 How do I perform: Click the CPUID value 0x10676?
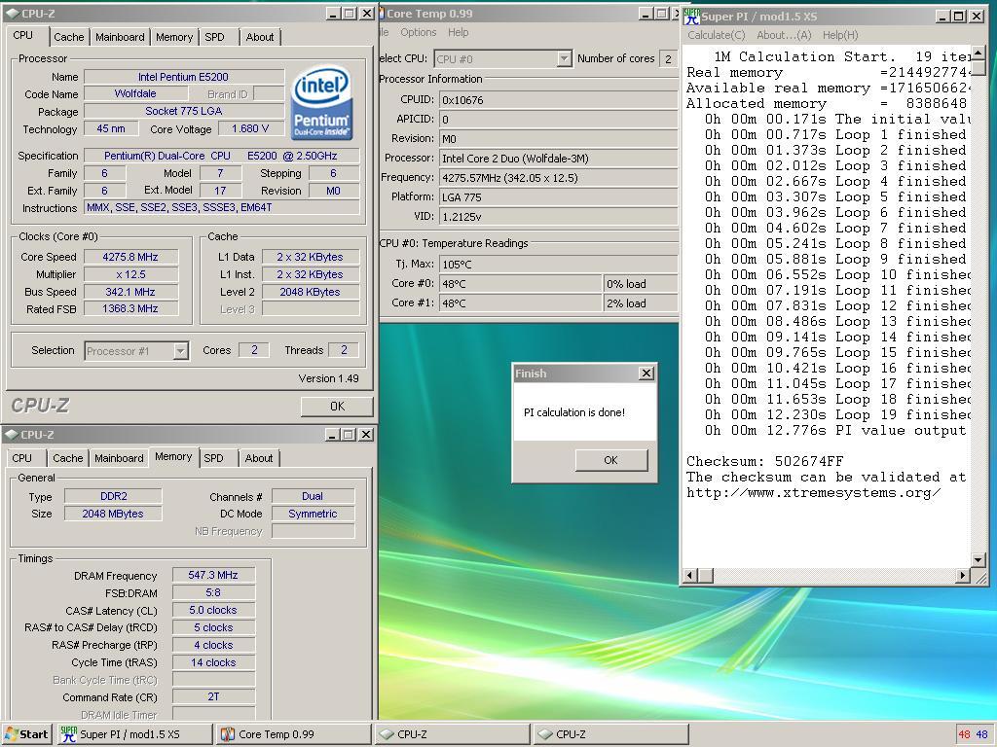click(x=558, y=100)
